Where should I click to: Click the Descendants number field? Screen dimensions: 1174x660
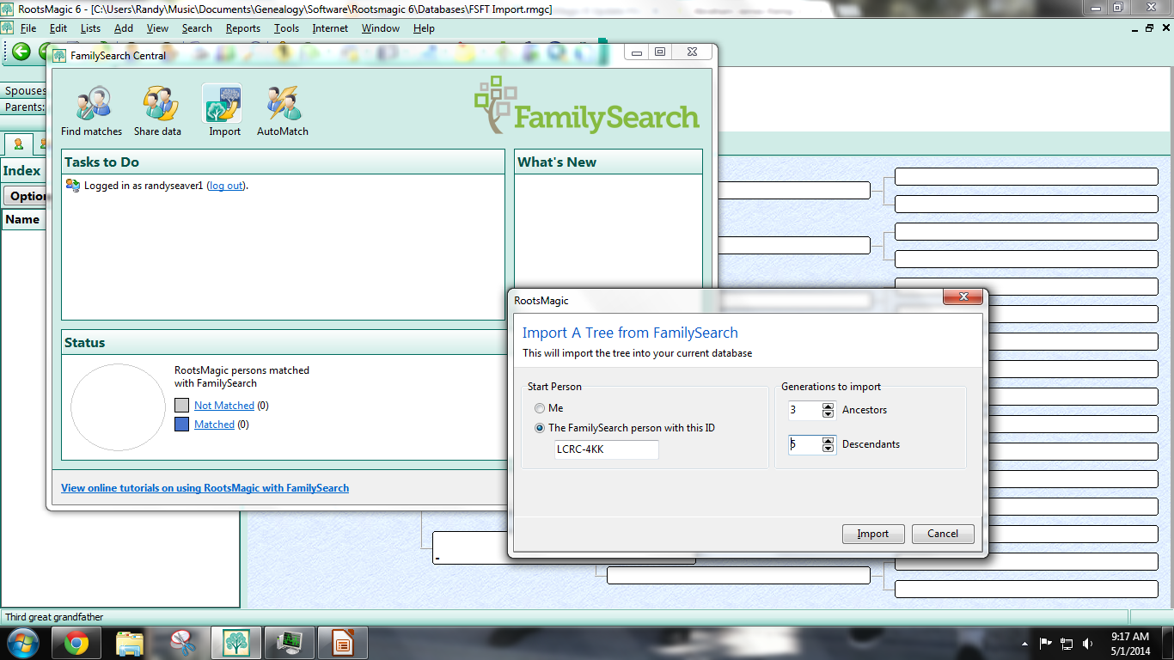point(805,445)
